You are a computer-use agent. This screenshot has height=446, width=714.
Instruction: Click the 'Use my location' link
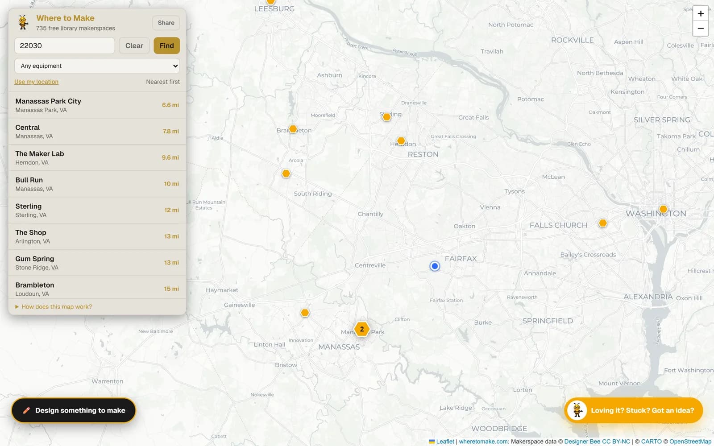[36, 82]
